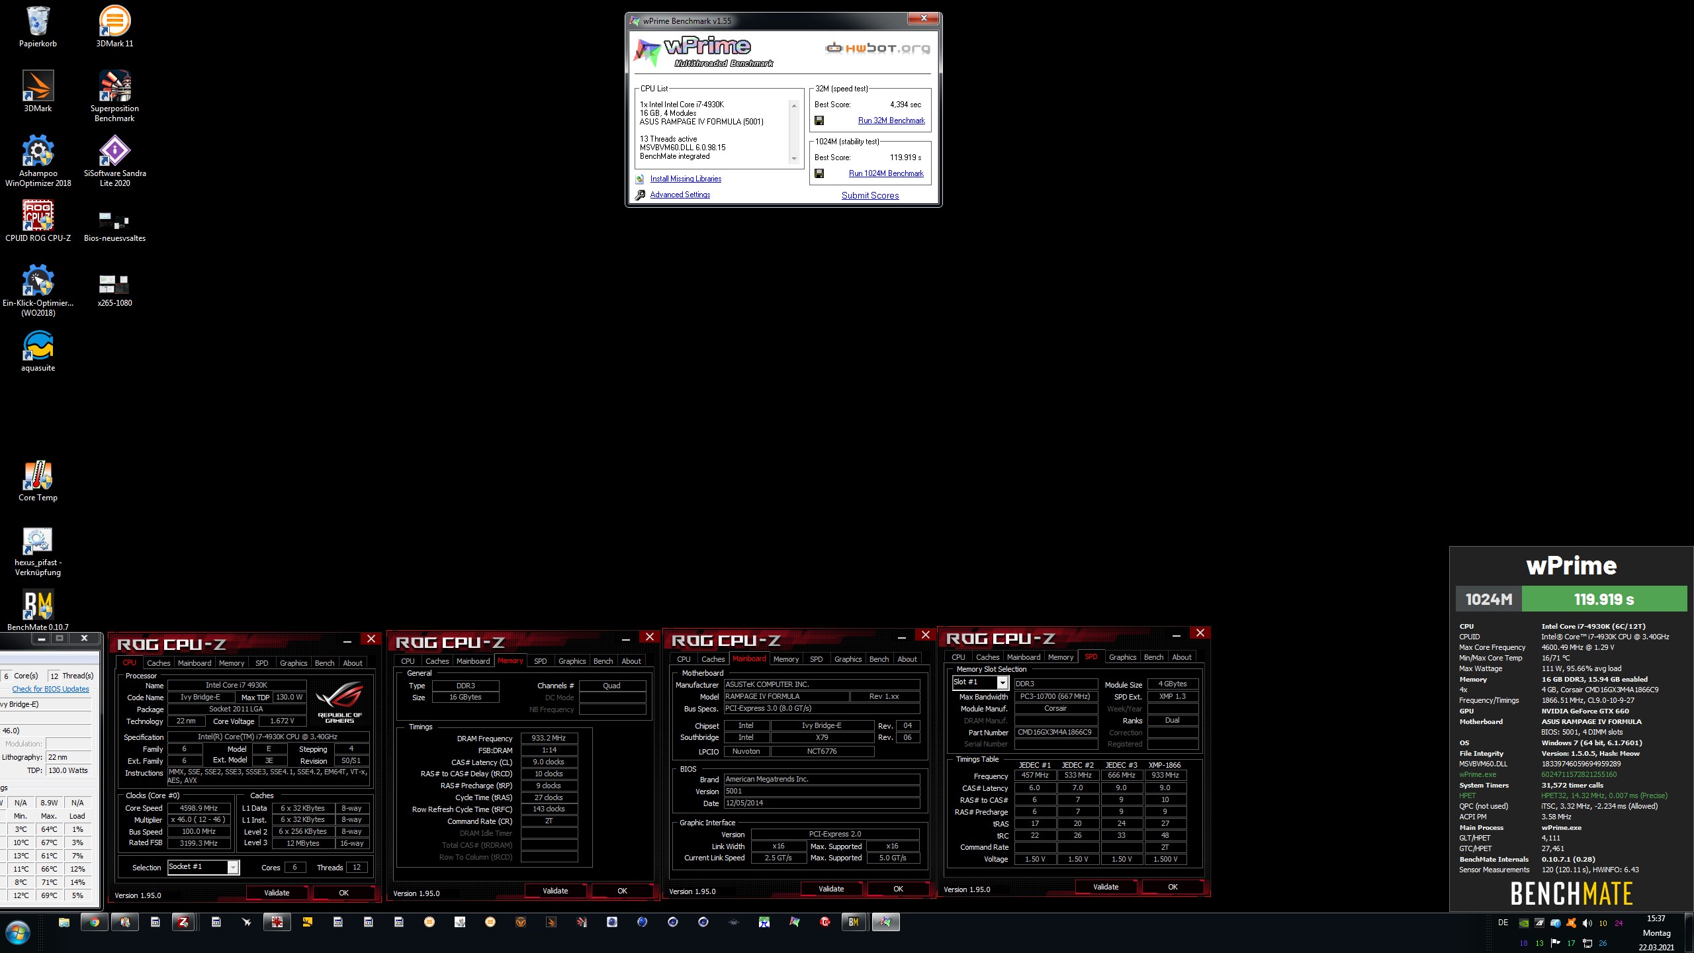Click the DRAM Frequency 933.2 MHz field
This screenshot has height=953, width=1694.
click(549, 738)
